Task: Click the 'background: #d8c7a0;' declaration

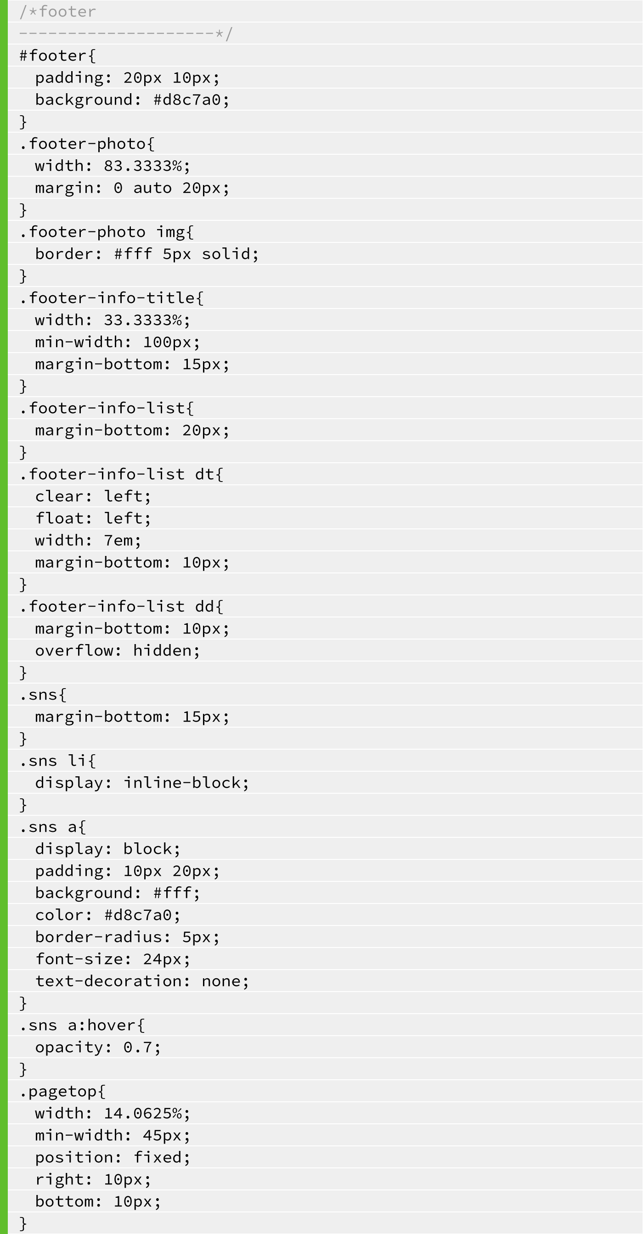Action: point(132,100)
